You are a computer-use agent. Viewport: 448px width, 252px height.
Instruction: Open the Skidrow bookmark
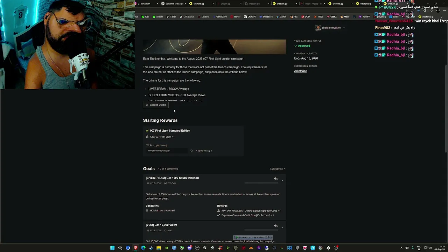point(203,17)
